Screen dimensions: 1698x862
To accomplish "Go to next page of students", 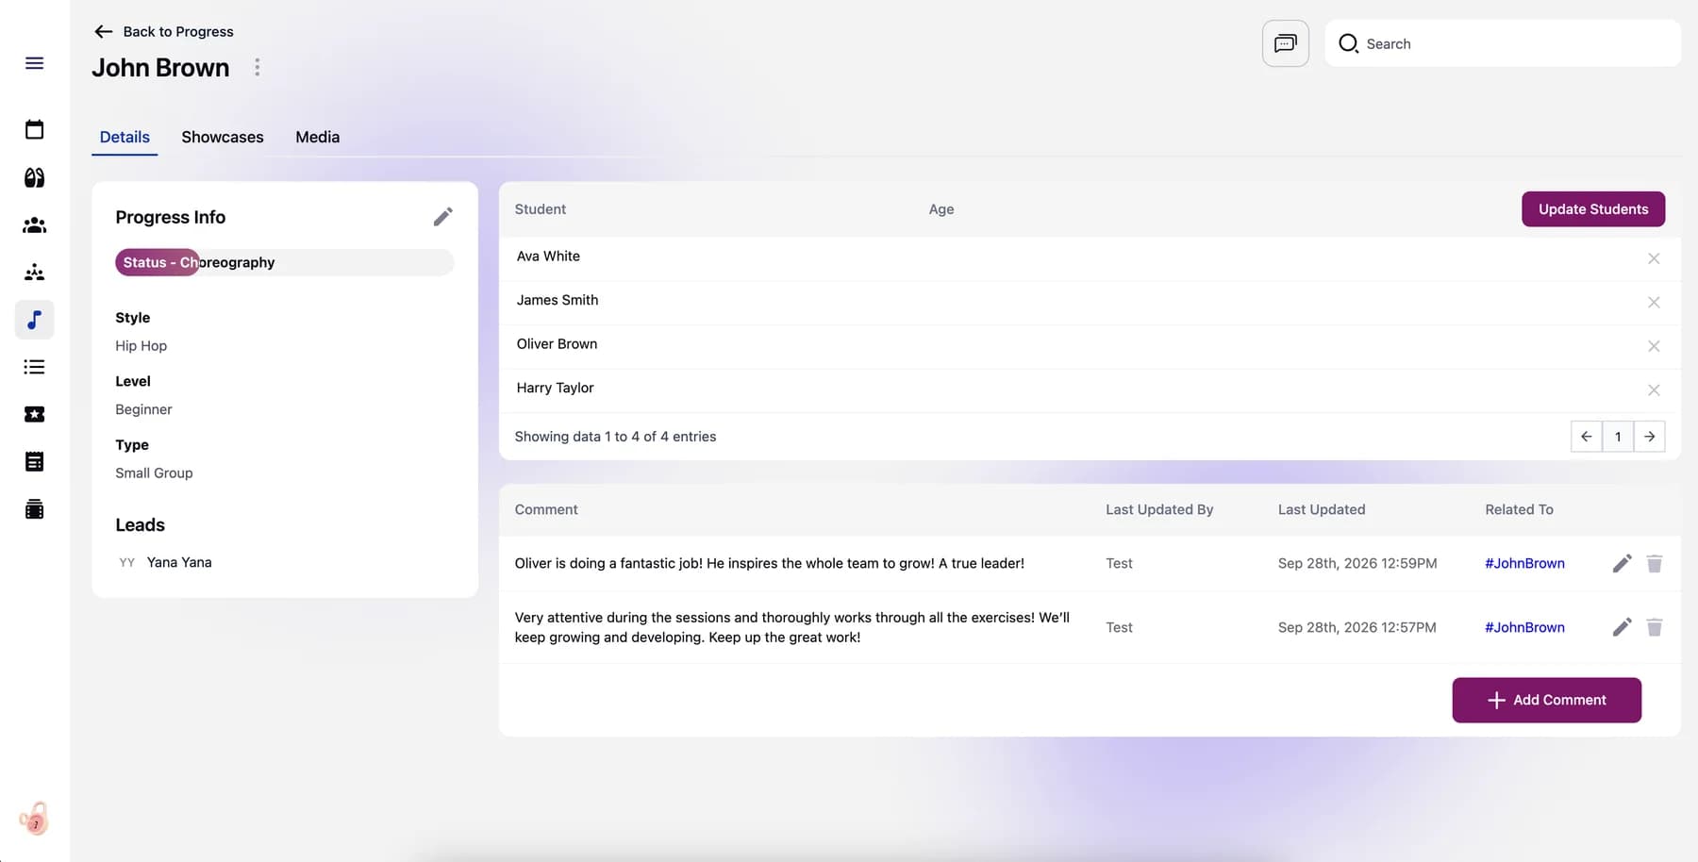I will pos(1649,437).
